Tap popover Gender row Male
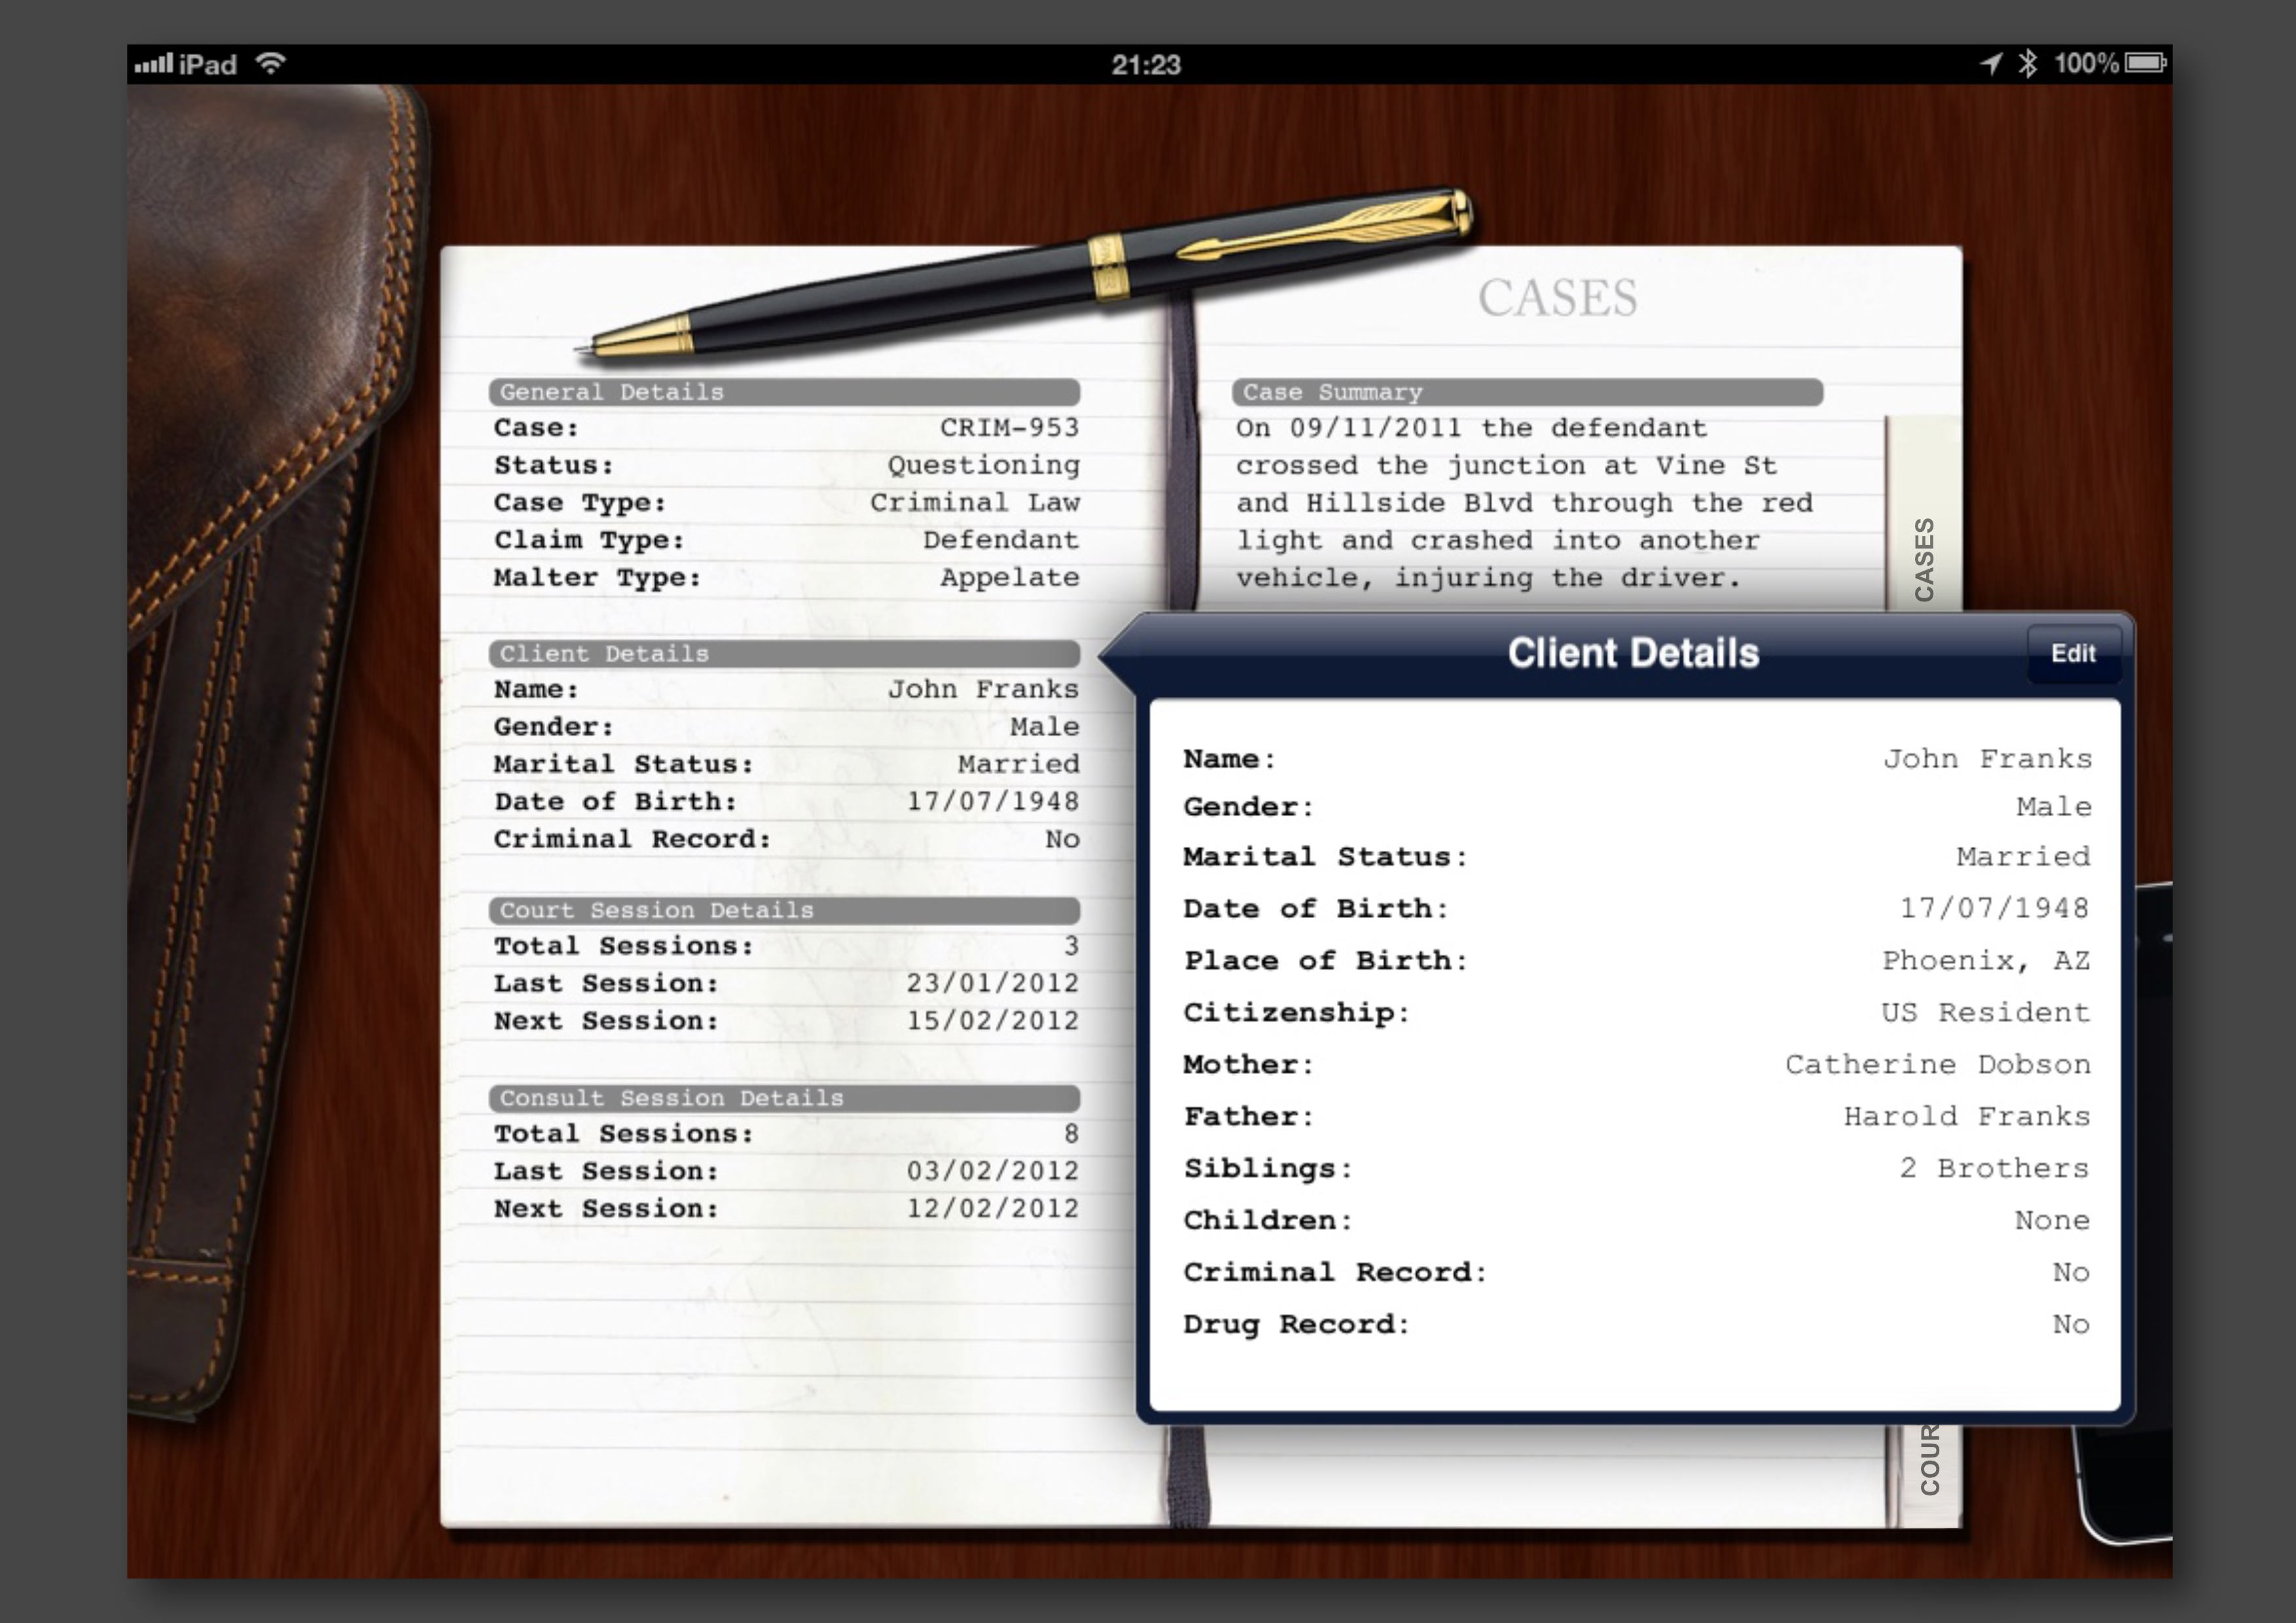 (x=1637, y=807)
